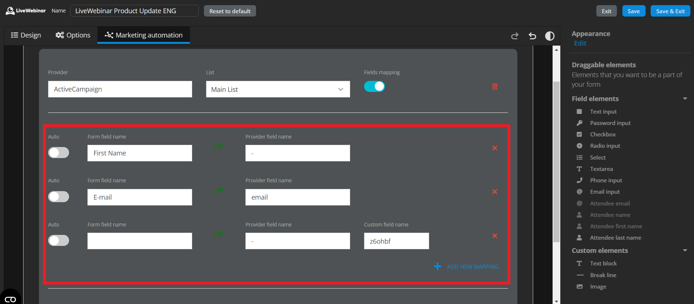The height and width of the screenshot is (304, 694).
Task: Click Add New Mapping link
Action: [x=472, y=267]
